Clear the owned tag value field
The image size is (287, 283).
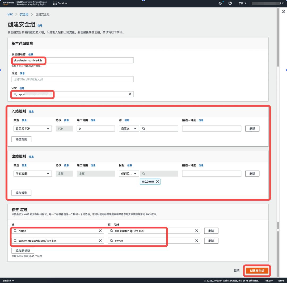pyautogui.click(x=196, y=241)
